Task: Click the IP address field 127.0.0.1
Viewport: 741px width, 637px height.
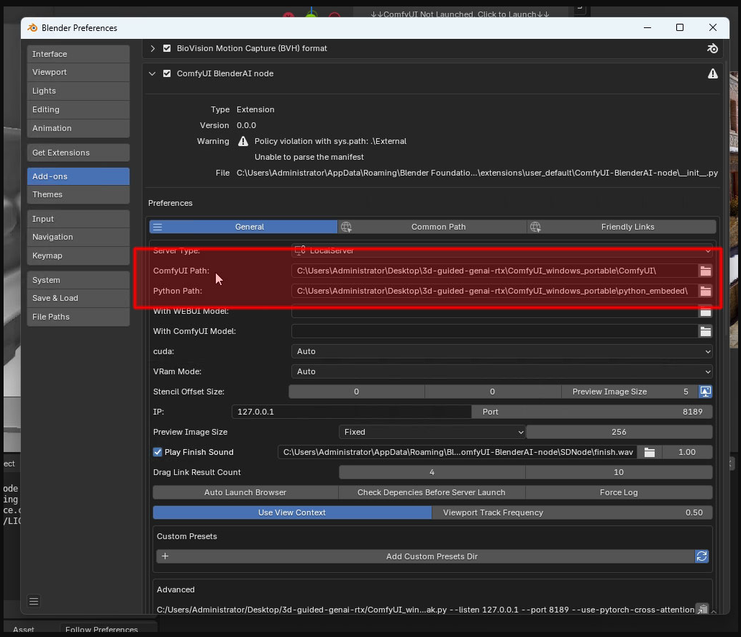Action: (x=352, y=412)
